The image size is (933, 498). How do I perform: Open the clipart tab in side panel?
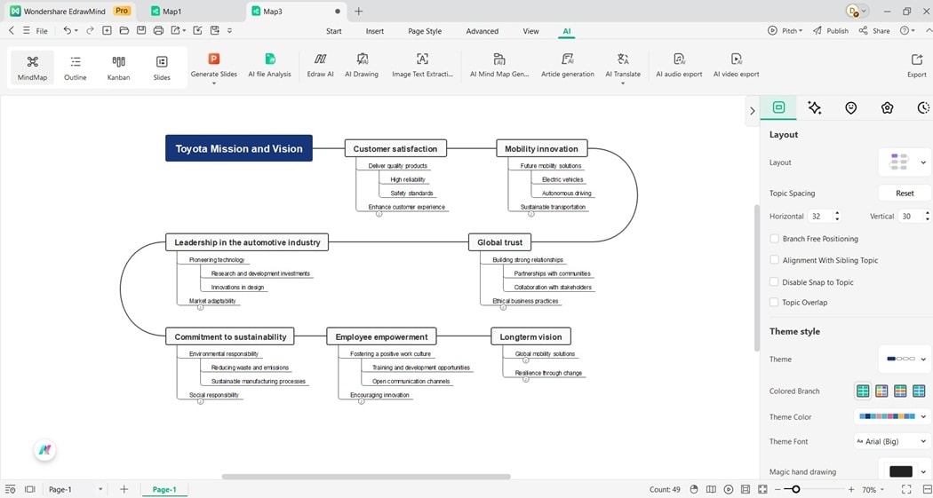887,107
